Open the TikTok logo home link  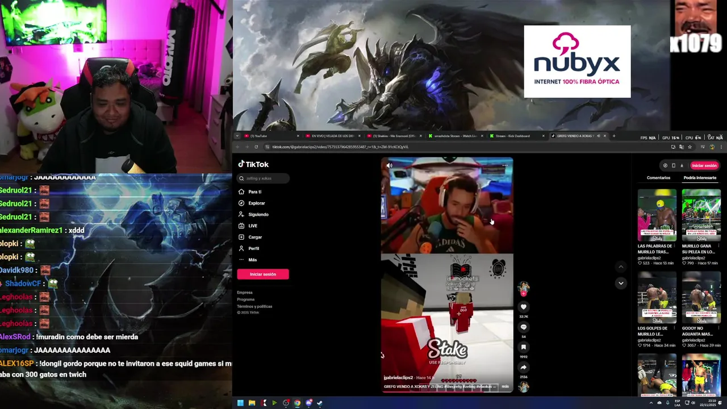click(253, 164)
